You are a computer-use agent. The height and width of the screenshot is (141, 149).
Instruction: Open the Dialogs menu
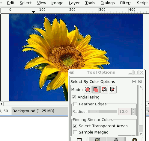pos(108,3)
